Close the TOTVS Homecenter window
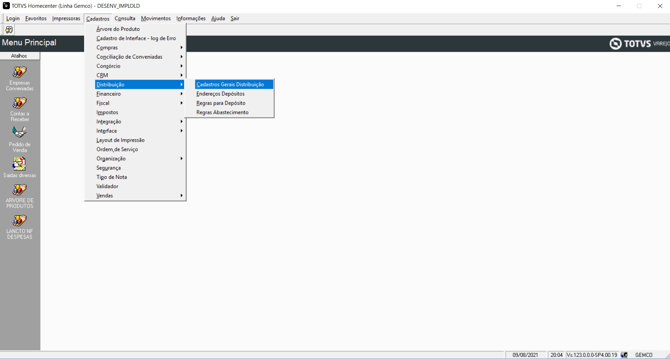The image size is (670, 359). (x=660, y=6)
